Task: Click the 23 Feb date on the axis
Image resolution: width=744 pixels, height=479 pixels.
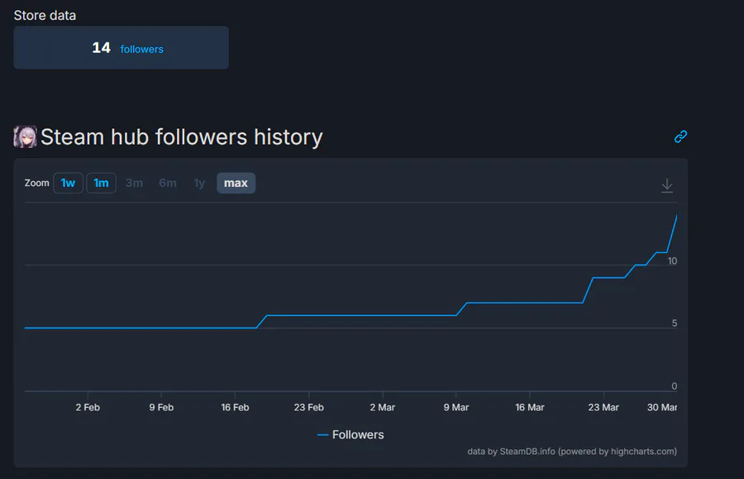Action: pos(308,407)
